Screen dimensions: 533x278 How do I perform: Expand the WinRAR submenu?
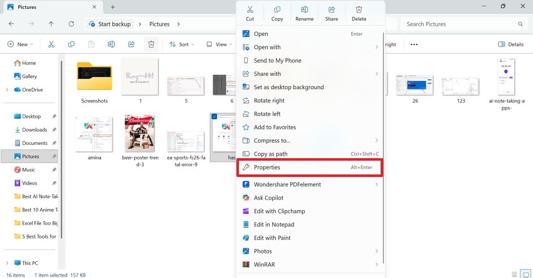(376, 264)
